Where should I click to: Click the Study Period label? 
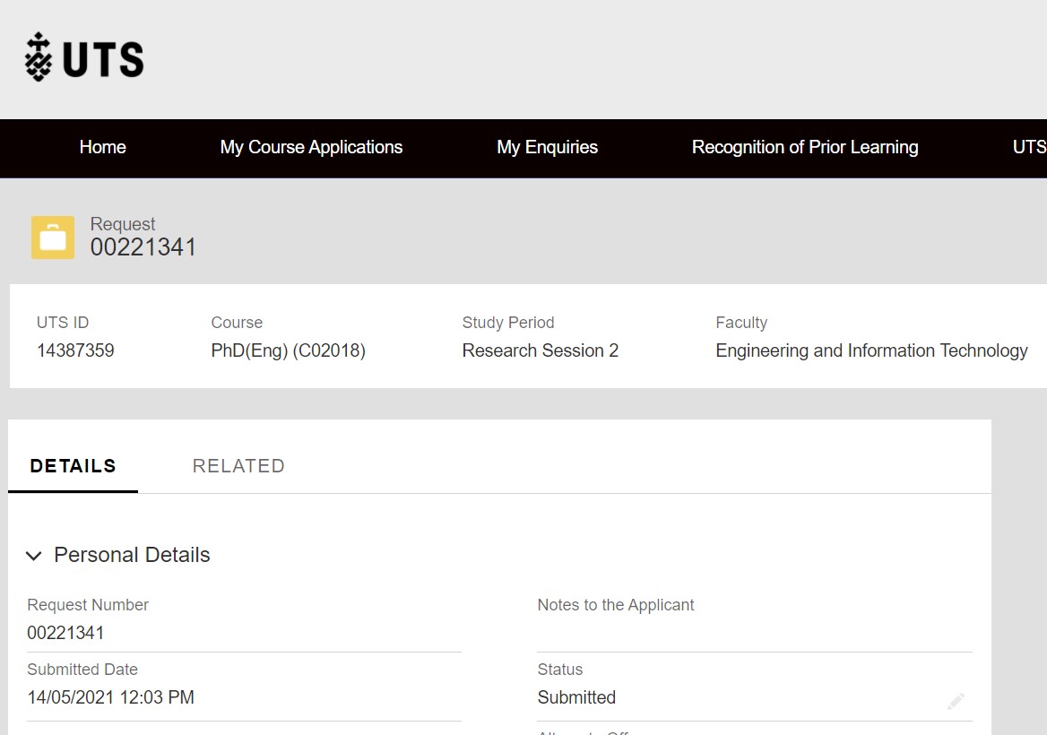tap(508, 323)
